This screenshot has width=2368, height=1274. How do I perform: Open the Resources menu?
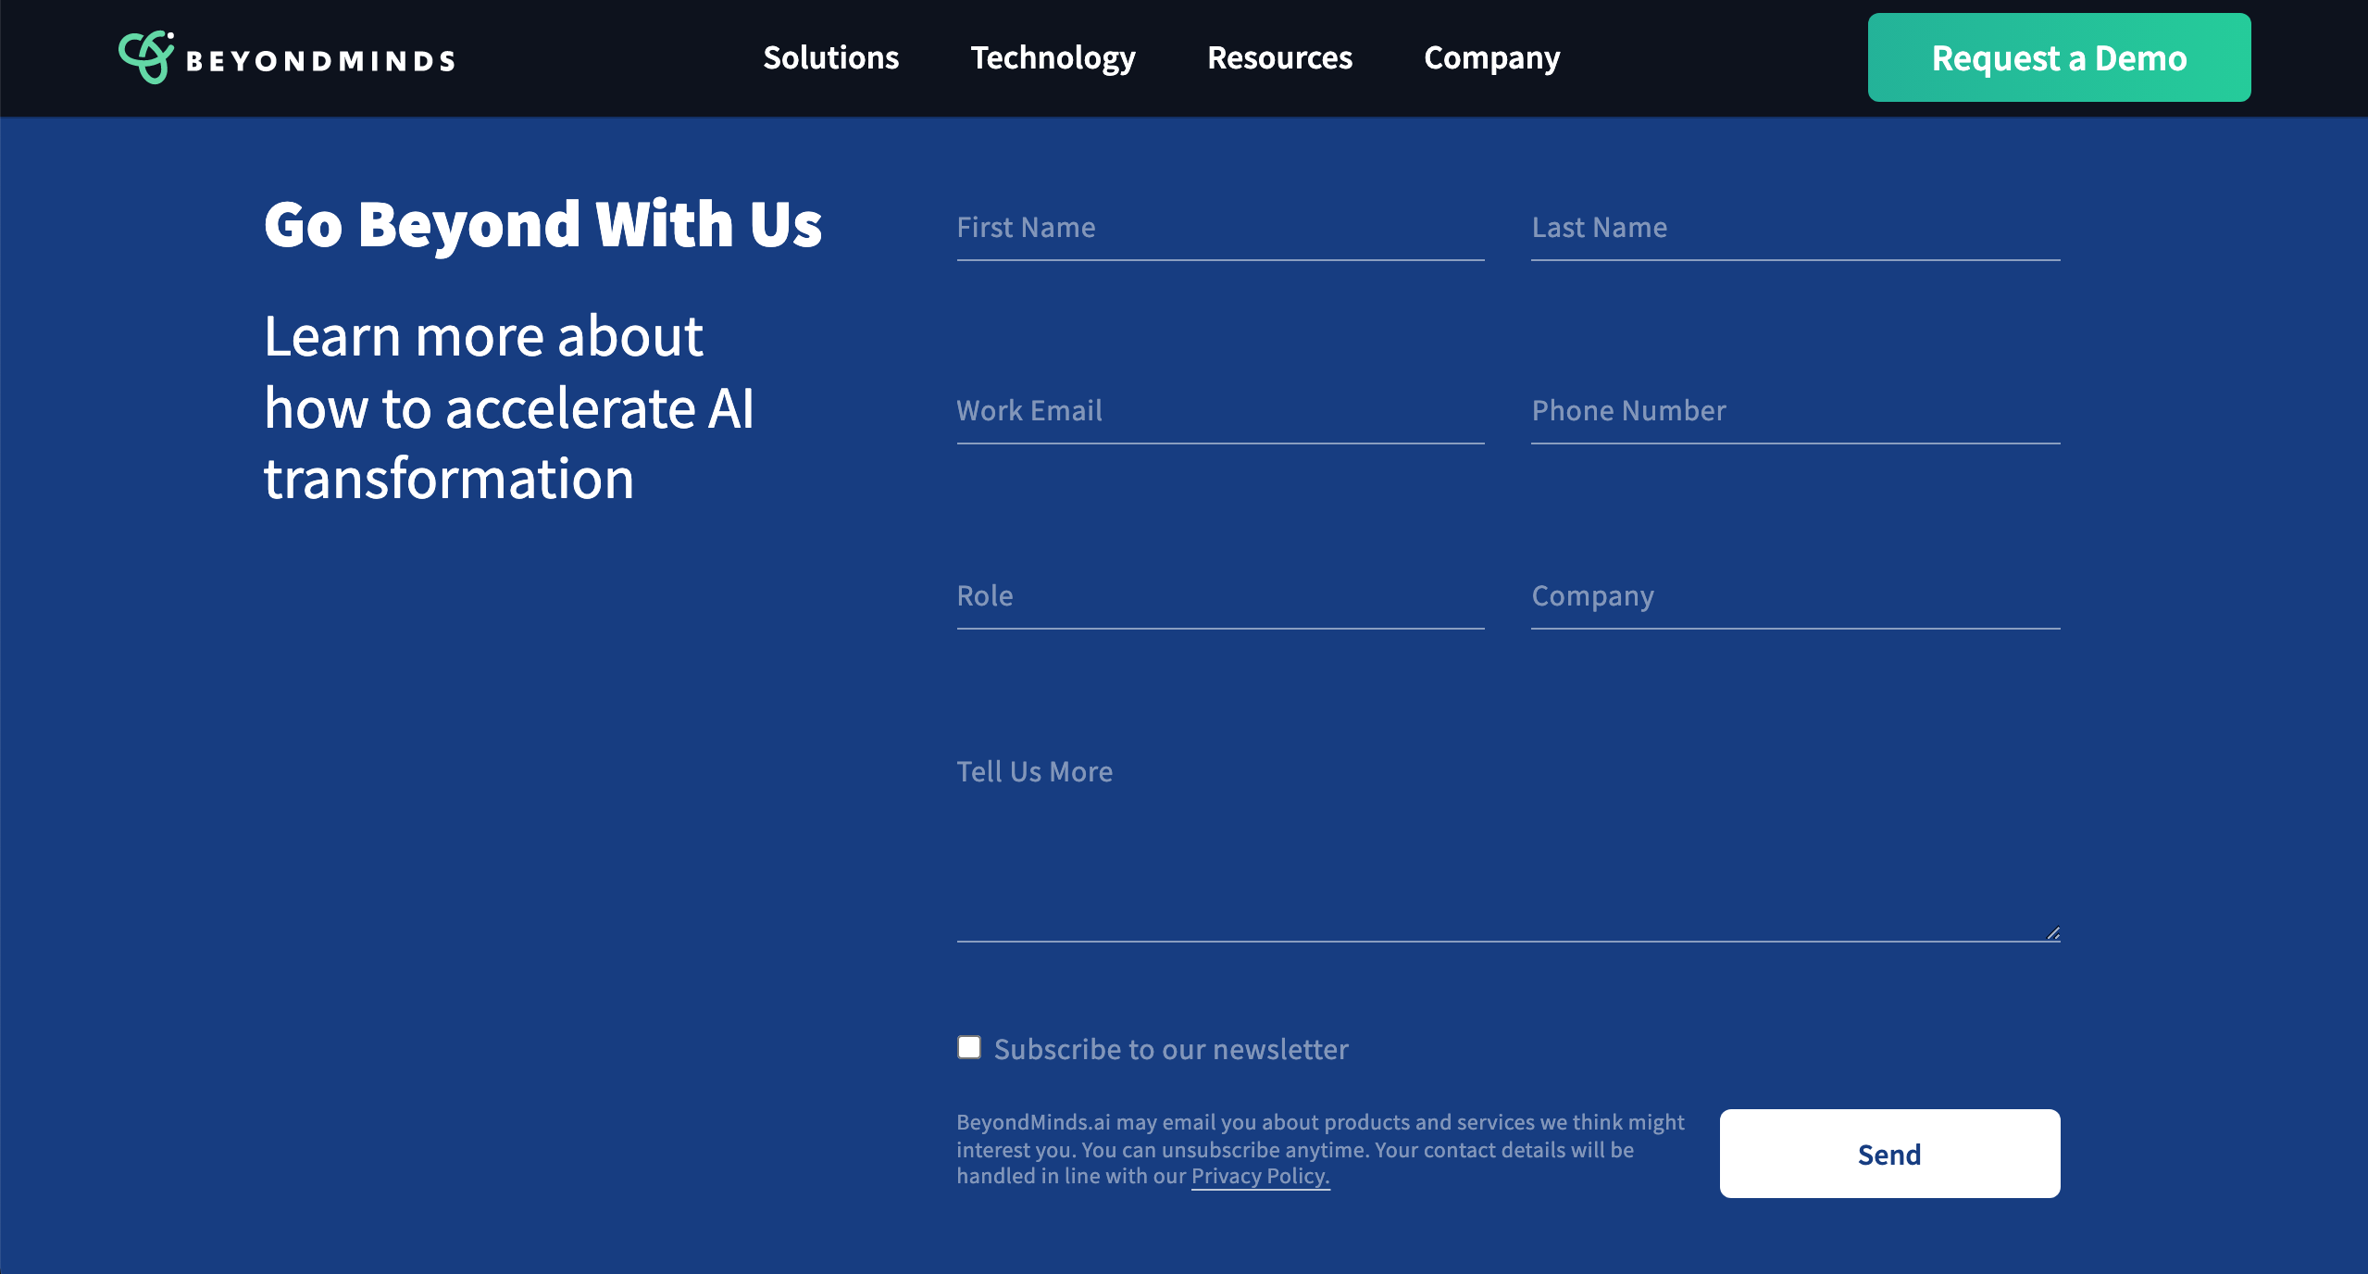(x=1279, y=57)
